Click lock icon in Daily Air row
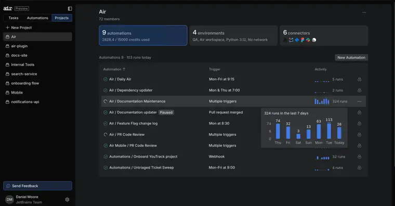This screenshot has height=206, width=395. (359, 79)
